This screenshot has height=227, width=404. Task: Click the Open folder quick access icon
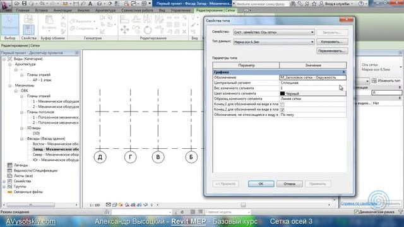point(17,4)
